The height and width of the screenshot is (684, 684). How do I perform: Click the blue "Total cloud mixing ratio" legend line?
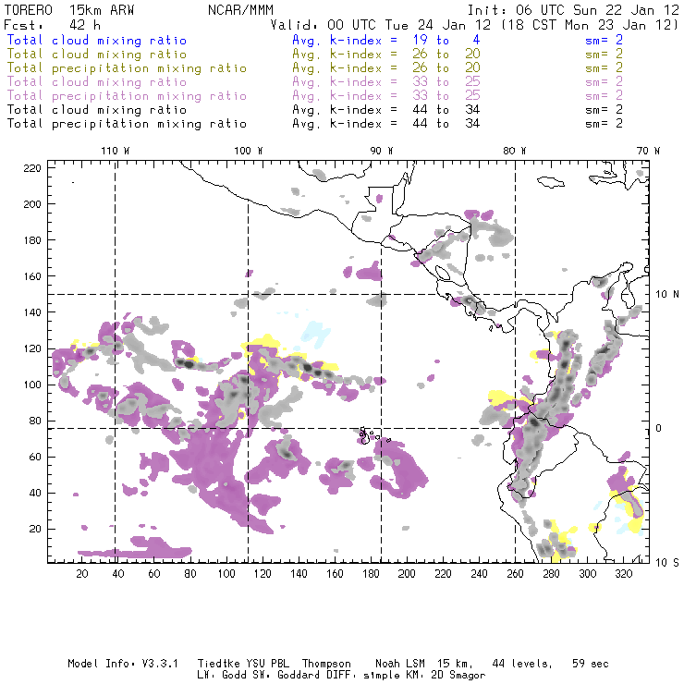[97, 41]
